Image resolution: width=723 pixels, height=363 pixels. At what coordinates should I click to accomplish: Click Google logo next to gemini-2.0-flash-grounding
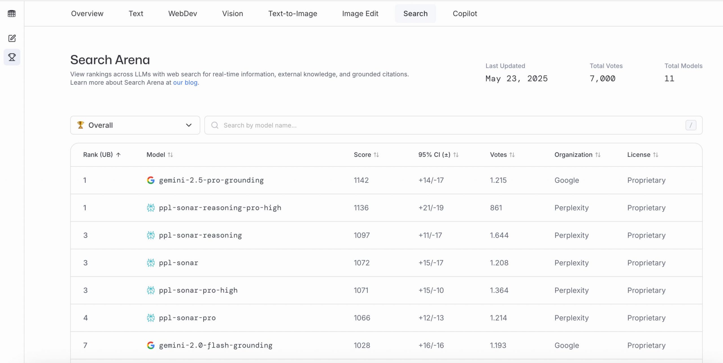point(151,345)
